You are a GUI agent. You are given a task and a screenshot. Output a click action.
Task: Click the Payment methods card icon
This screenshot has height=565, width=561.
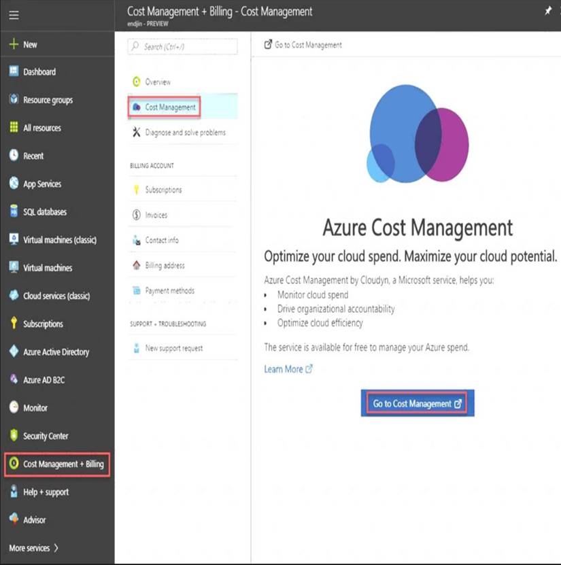point(136,290)
